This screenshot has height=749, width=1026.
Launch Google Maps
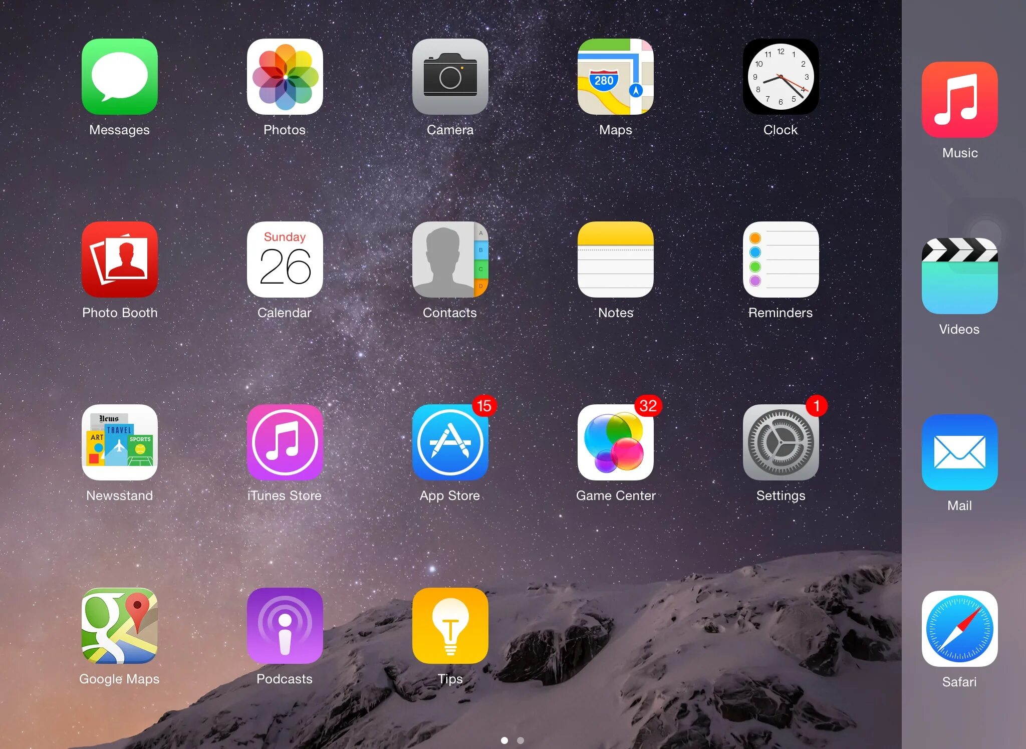pyautogui.click(x=119, y=626)
